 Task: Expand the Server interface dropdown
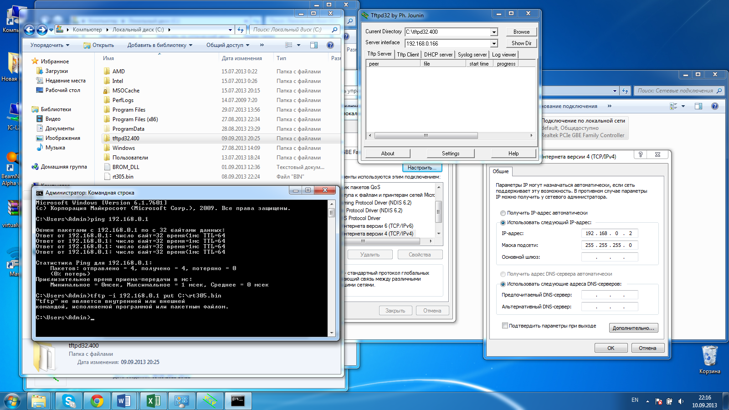point(494,44)
